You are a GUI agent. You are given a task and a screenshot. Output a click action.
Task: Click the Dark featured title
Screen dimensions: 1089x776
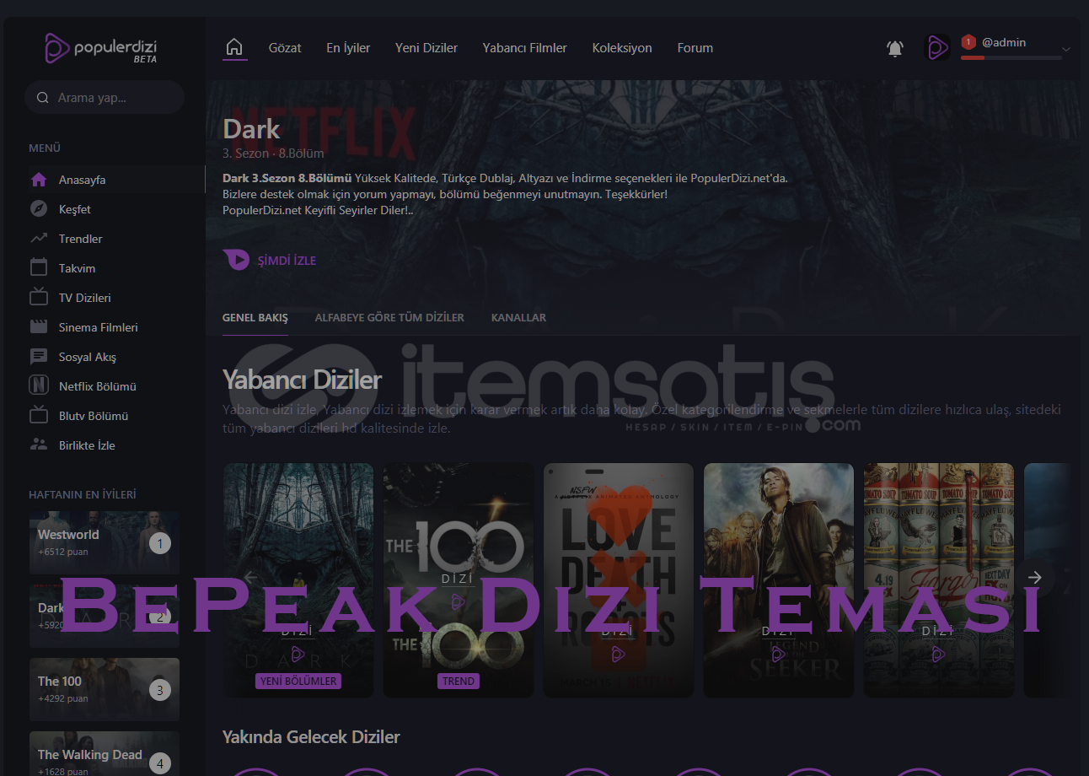251,129
